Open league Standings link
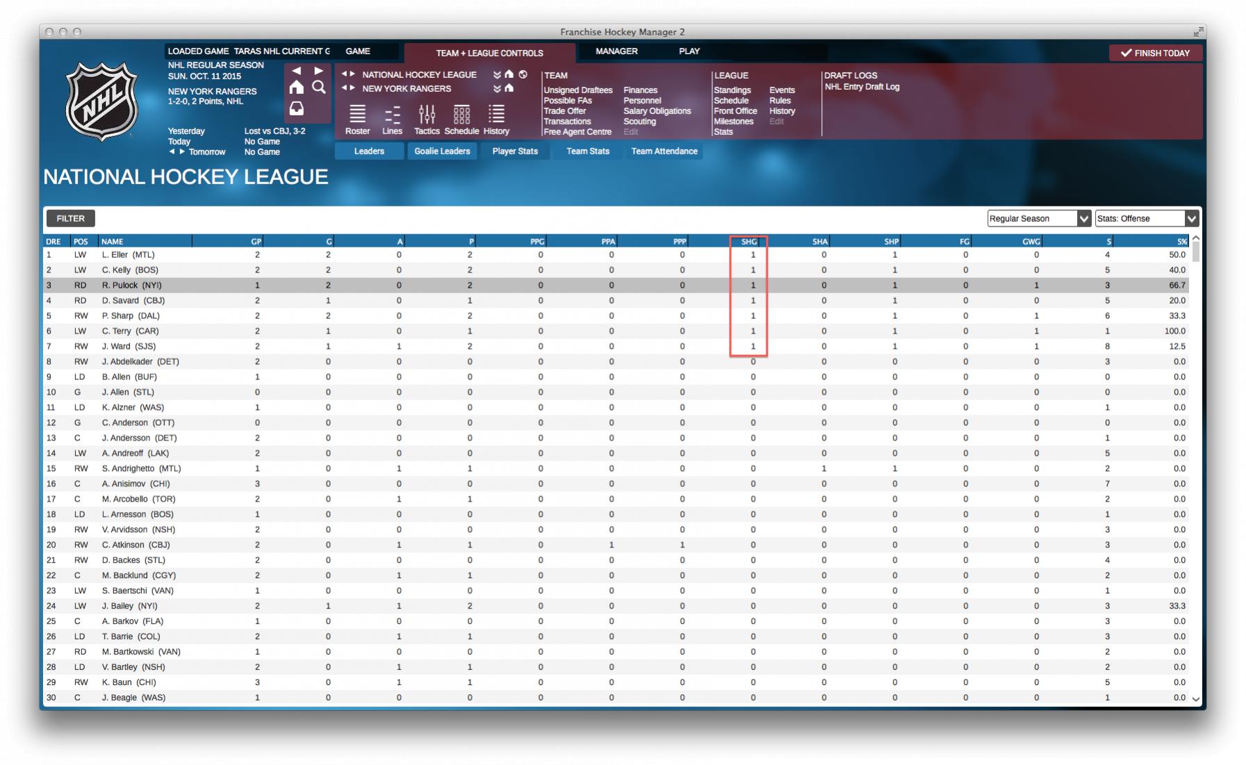The image size is (1246, 765). click(732, 90)
